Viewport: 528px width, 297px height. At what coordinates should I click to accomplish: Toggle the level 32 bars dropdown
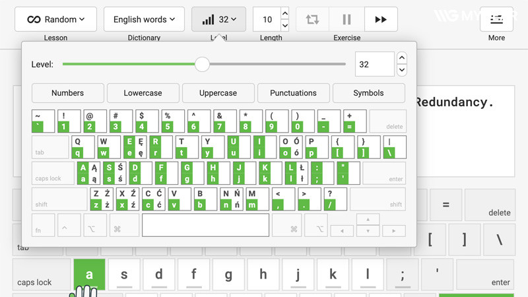click(x=218, y=20)
